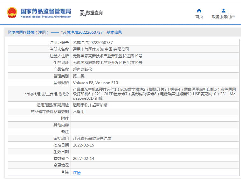Click the 国家药品监督管理局 title text
The width and height of the screenshot is (241, 179).
46,11
